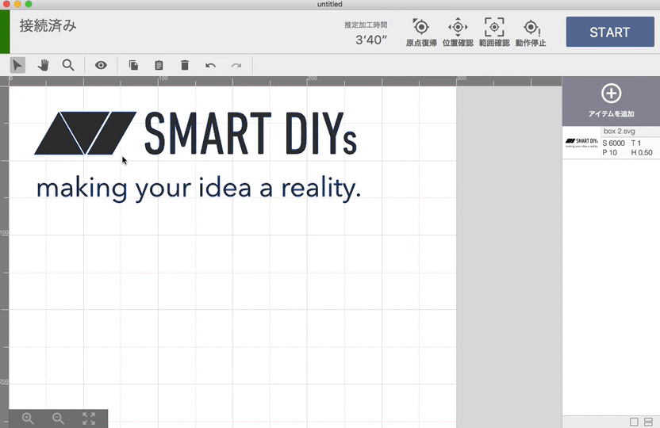Click the P 10 power value
The height and width of the screenshot is (428, 660).
tap(609, 153)
